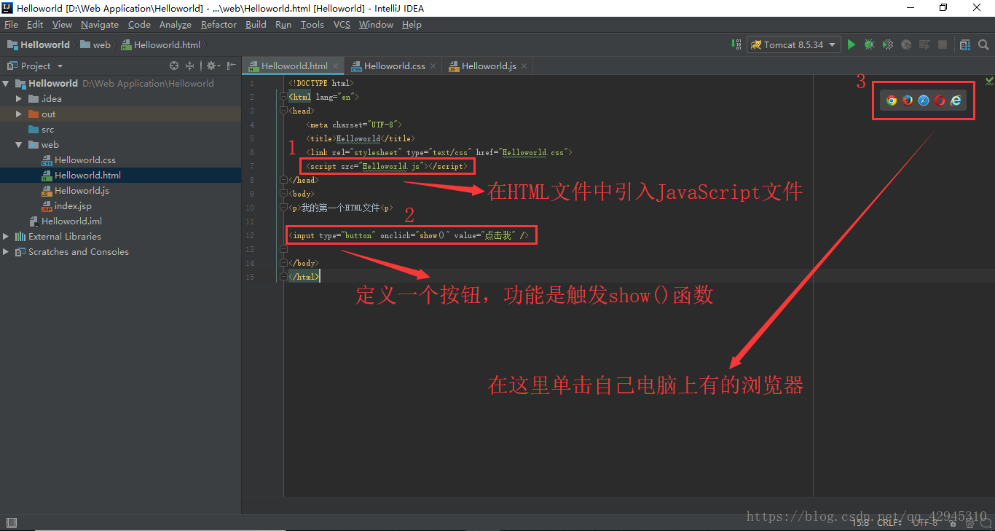This screenshot has width=995, height=531.
Task: Open page in Safari browser icon
Action: (924, 101)
